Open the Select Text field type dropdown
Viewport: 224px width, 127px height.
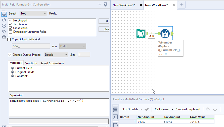pos(33,13)
